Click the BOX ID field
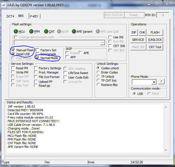 coord(163,15)
